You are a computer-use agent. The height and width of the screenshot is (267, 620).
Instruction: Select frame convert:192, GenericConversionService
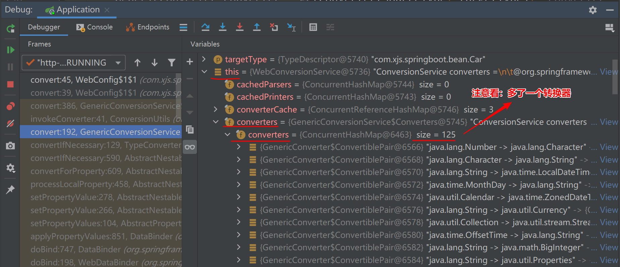101,132
